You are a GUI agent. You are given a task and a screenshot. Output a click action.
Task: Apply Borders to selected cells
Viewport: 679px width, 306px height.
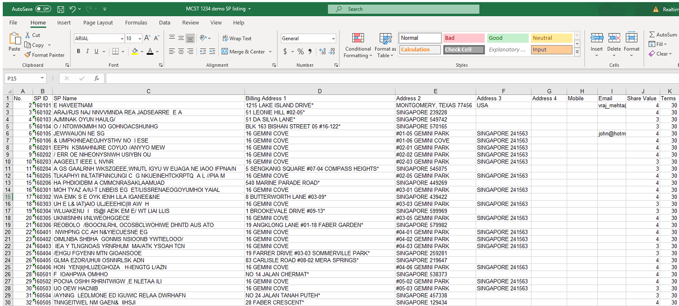point(115,52)
